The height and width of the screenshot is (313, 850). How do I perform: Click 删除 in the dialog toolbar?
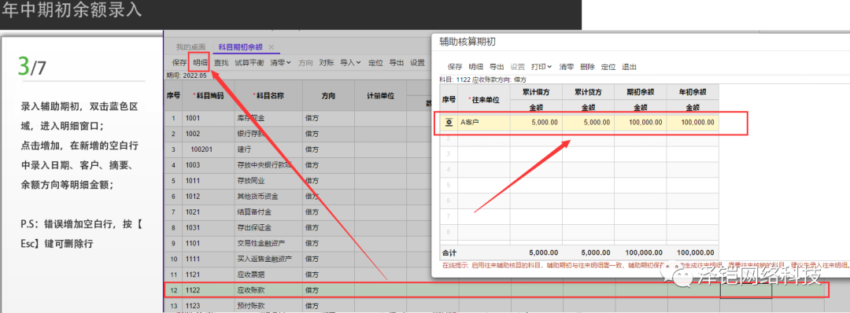(x=587, y=67)
